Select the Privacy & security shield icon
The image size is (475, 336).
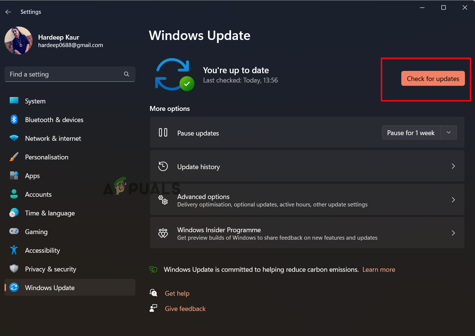pos(14,269)
